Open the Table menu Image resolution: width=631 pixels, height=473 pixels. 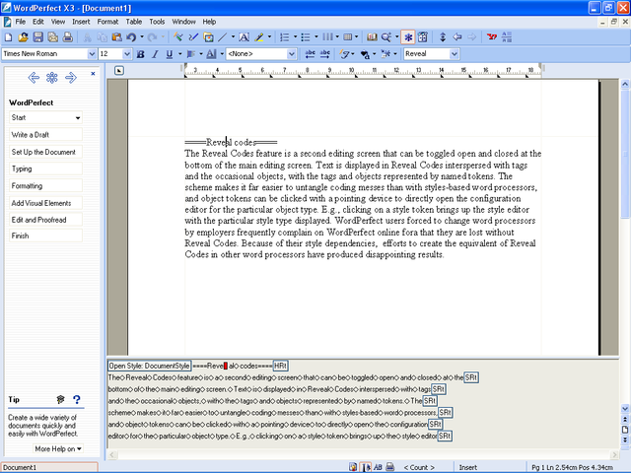coord(134,22)
